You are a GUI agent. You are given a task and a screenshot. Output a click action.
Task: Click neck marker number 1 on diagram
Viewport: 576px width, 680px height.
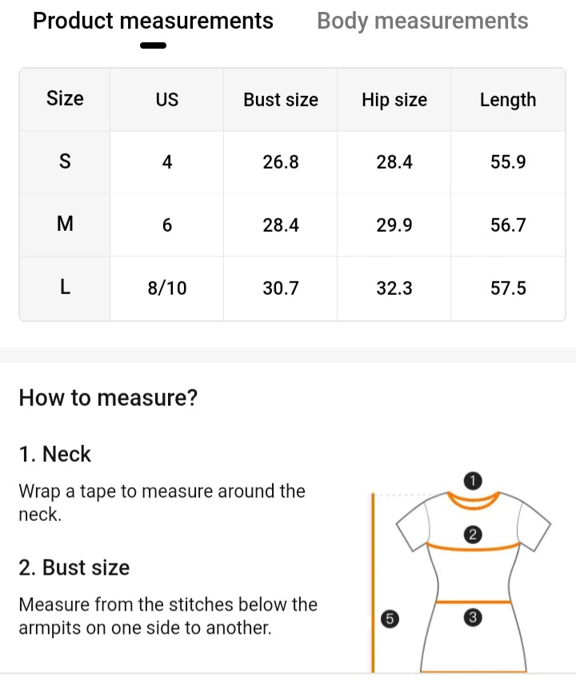473,480
